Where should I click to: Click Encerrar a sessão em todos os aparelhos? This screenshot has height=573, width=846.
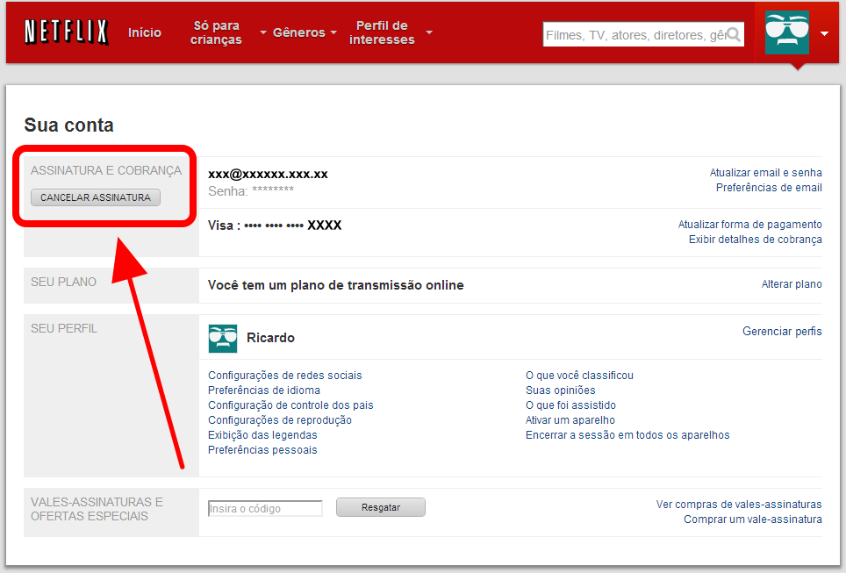point(627,435)
